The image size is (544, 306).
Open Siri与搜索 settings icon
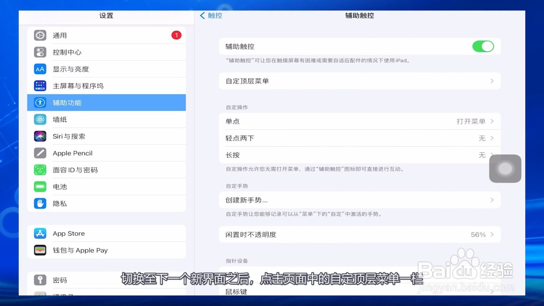pyautogui.click(x=40, y=136)
